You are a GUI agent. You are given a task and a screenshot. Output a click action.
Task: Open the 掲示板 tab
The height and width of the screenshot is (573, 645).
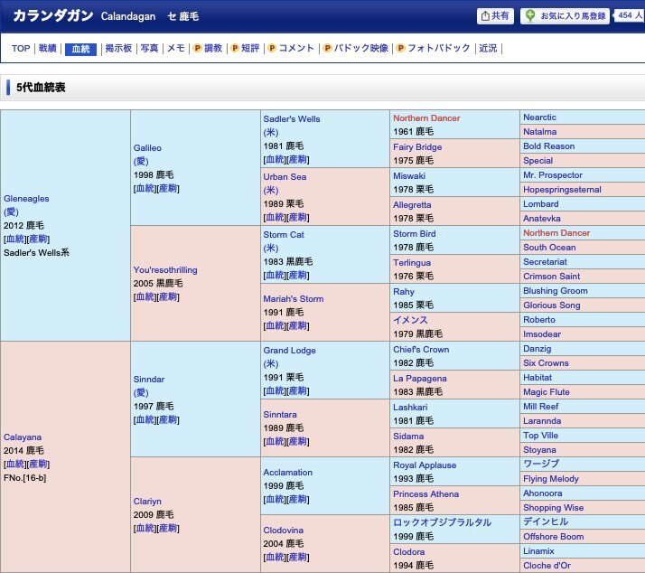119,49
